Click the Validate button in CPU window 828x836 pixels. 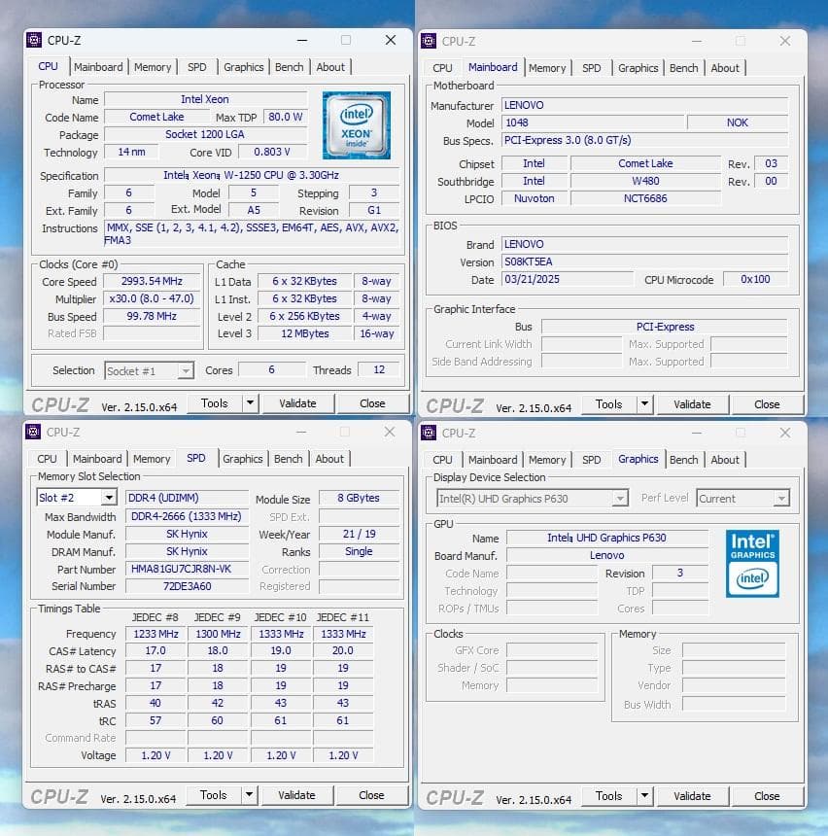(x=296, y=402)
